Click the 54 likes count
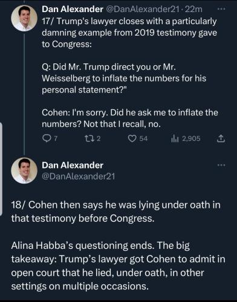Screen dimensions: 237x302 tap(143, 138)
